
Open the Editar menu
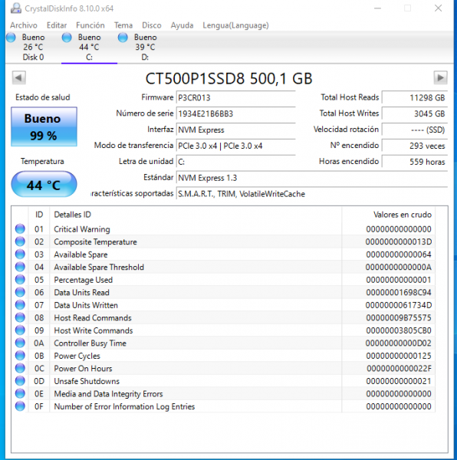click(57, 25)
